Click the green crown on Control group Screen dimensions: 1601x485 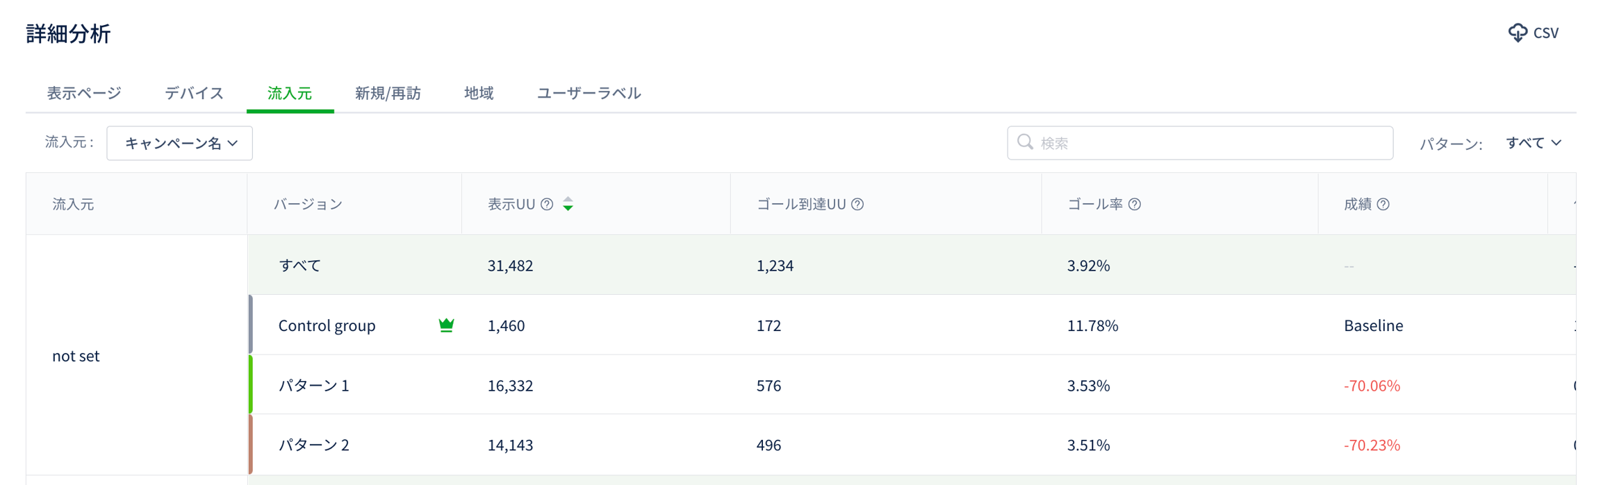click(446, 325)
